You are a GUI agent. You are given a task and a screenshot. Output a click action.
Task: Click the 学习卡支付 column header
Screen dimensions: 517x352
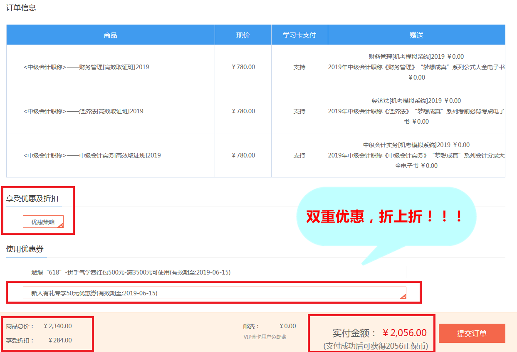pyautogui.click(x=299, y=35)
